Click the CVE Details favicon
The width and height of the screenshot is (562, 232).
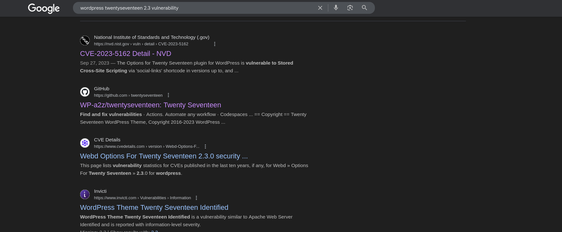tap(85, 143)
